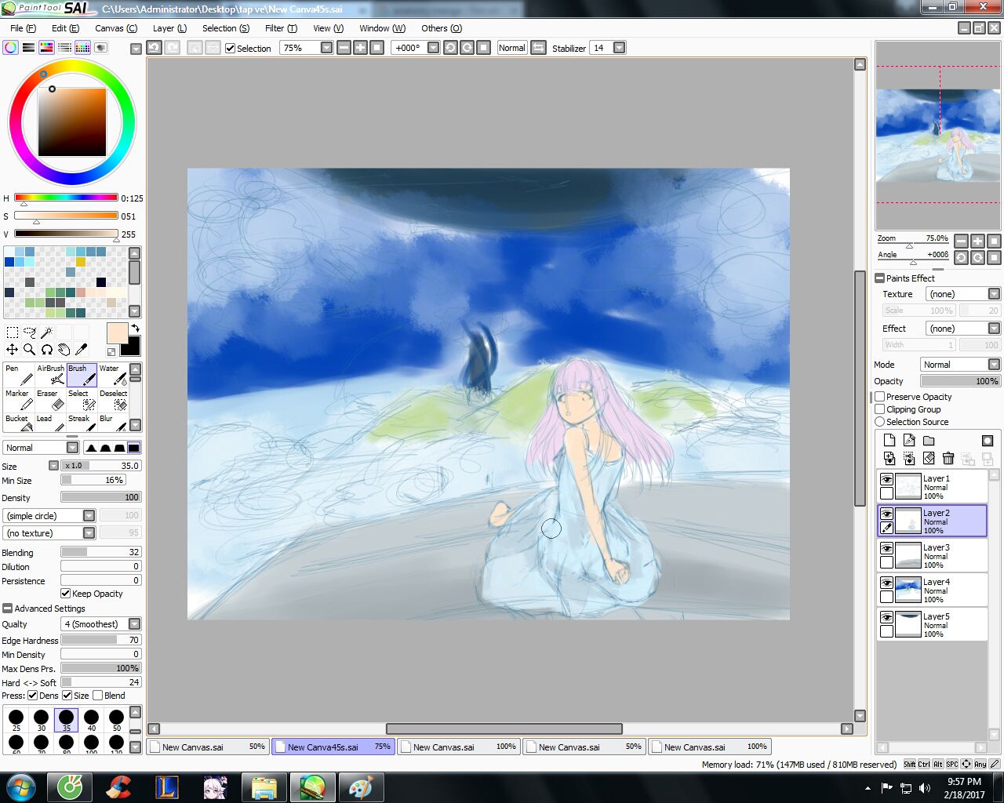This screenshot has height=803, width=1004.
Task: Hide Layer4 with its eye icon
Action: click(x=886, y=583)
